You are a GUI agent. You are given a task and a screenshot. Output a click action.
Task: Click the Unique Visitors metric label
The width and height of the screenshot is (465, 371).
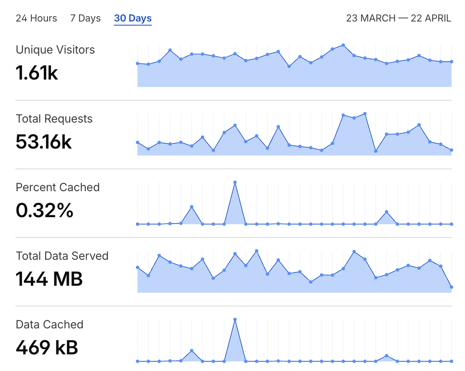point(55,50)
